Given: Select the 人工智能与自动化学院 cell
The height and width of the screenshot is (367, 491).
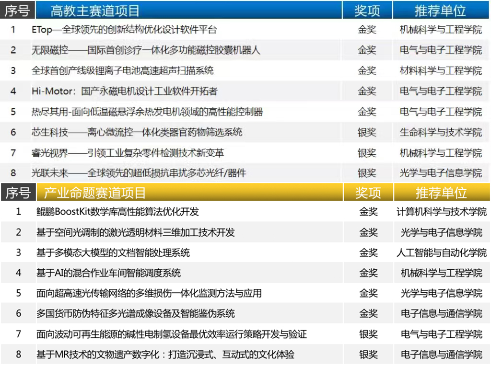Looking at the screenshot, I should [x=441, y=252].
